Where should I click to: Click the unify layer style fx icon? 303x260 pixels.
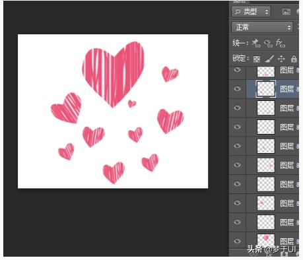pyautogui.click(x=281, y=43)
